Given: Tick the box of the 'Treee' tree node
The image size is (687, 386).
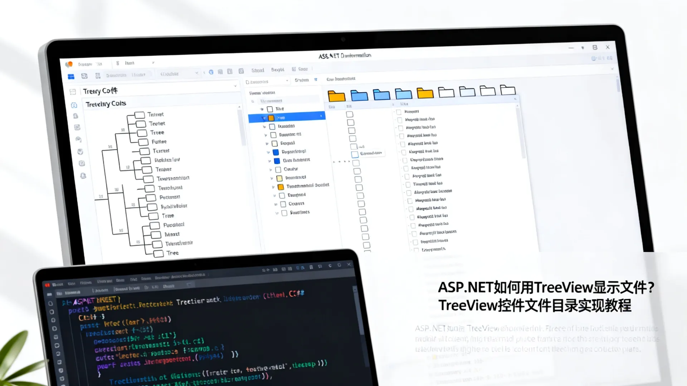Looking at the screenshot, I should [142, 133].
